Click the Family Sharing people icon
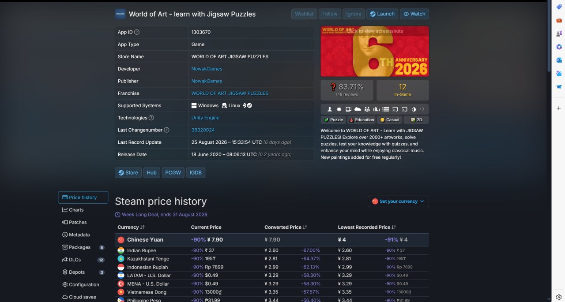The width and height of the screenshot is (565, 302). (x=367, y=109)
